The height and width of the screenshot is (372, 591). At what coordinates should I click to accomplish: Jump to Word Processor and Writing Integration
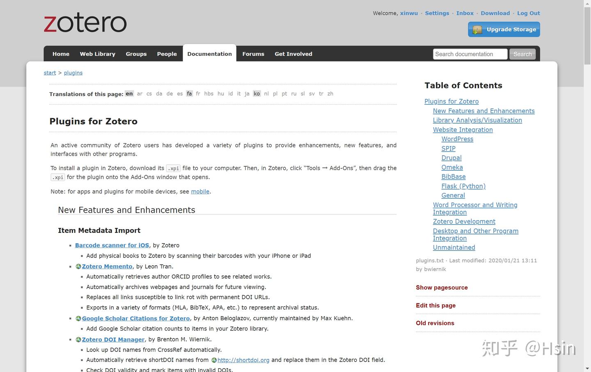pyautogui.click(x=475, y=209)
